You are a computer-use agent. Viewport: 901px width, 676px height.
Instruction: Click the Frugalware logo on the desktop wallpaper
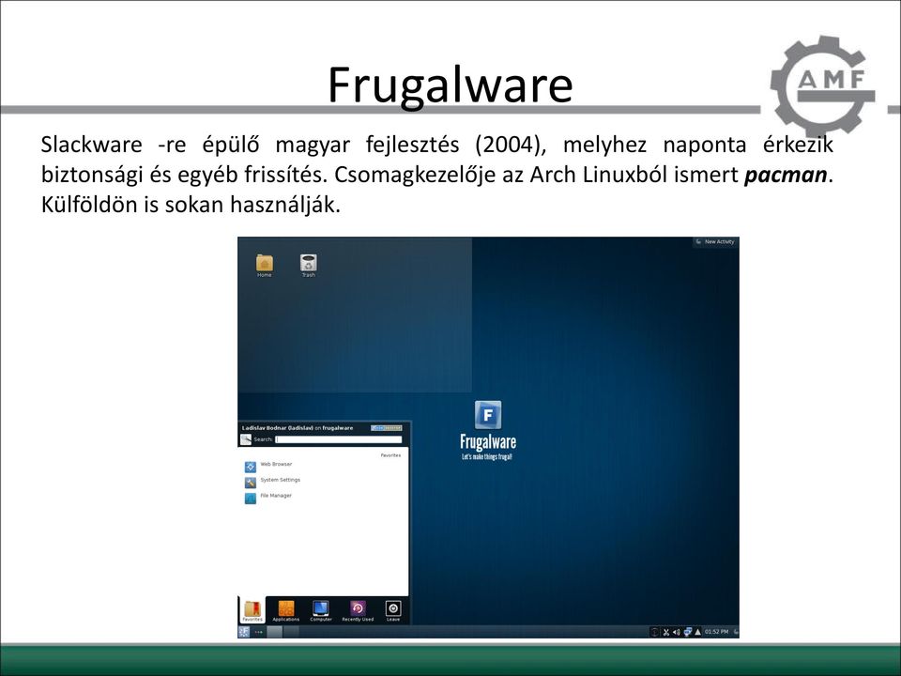(488, 431)
